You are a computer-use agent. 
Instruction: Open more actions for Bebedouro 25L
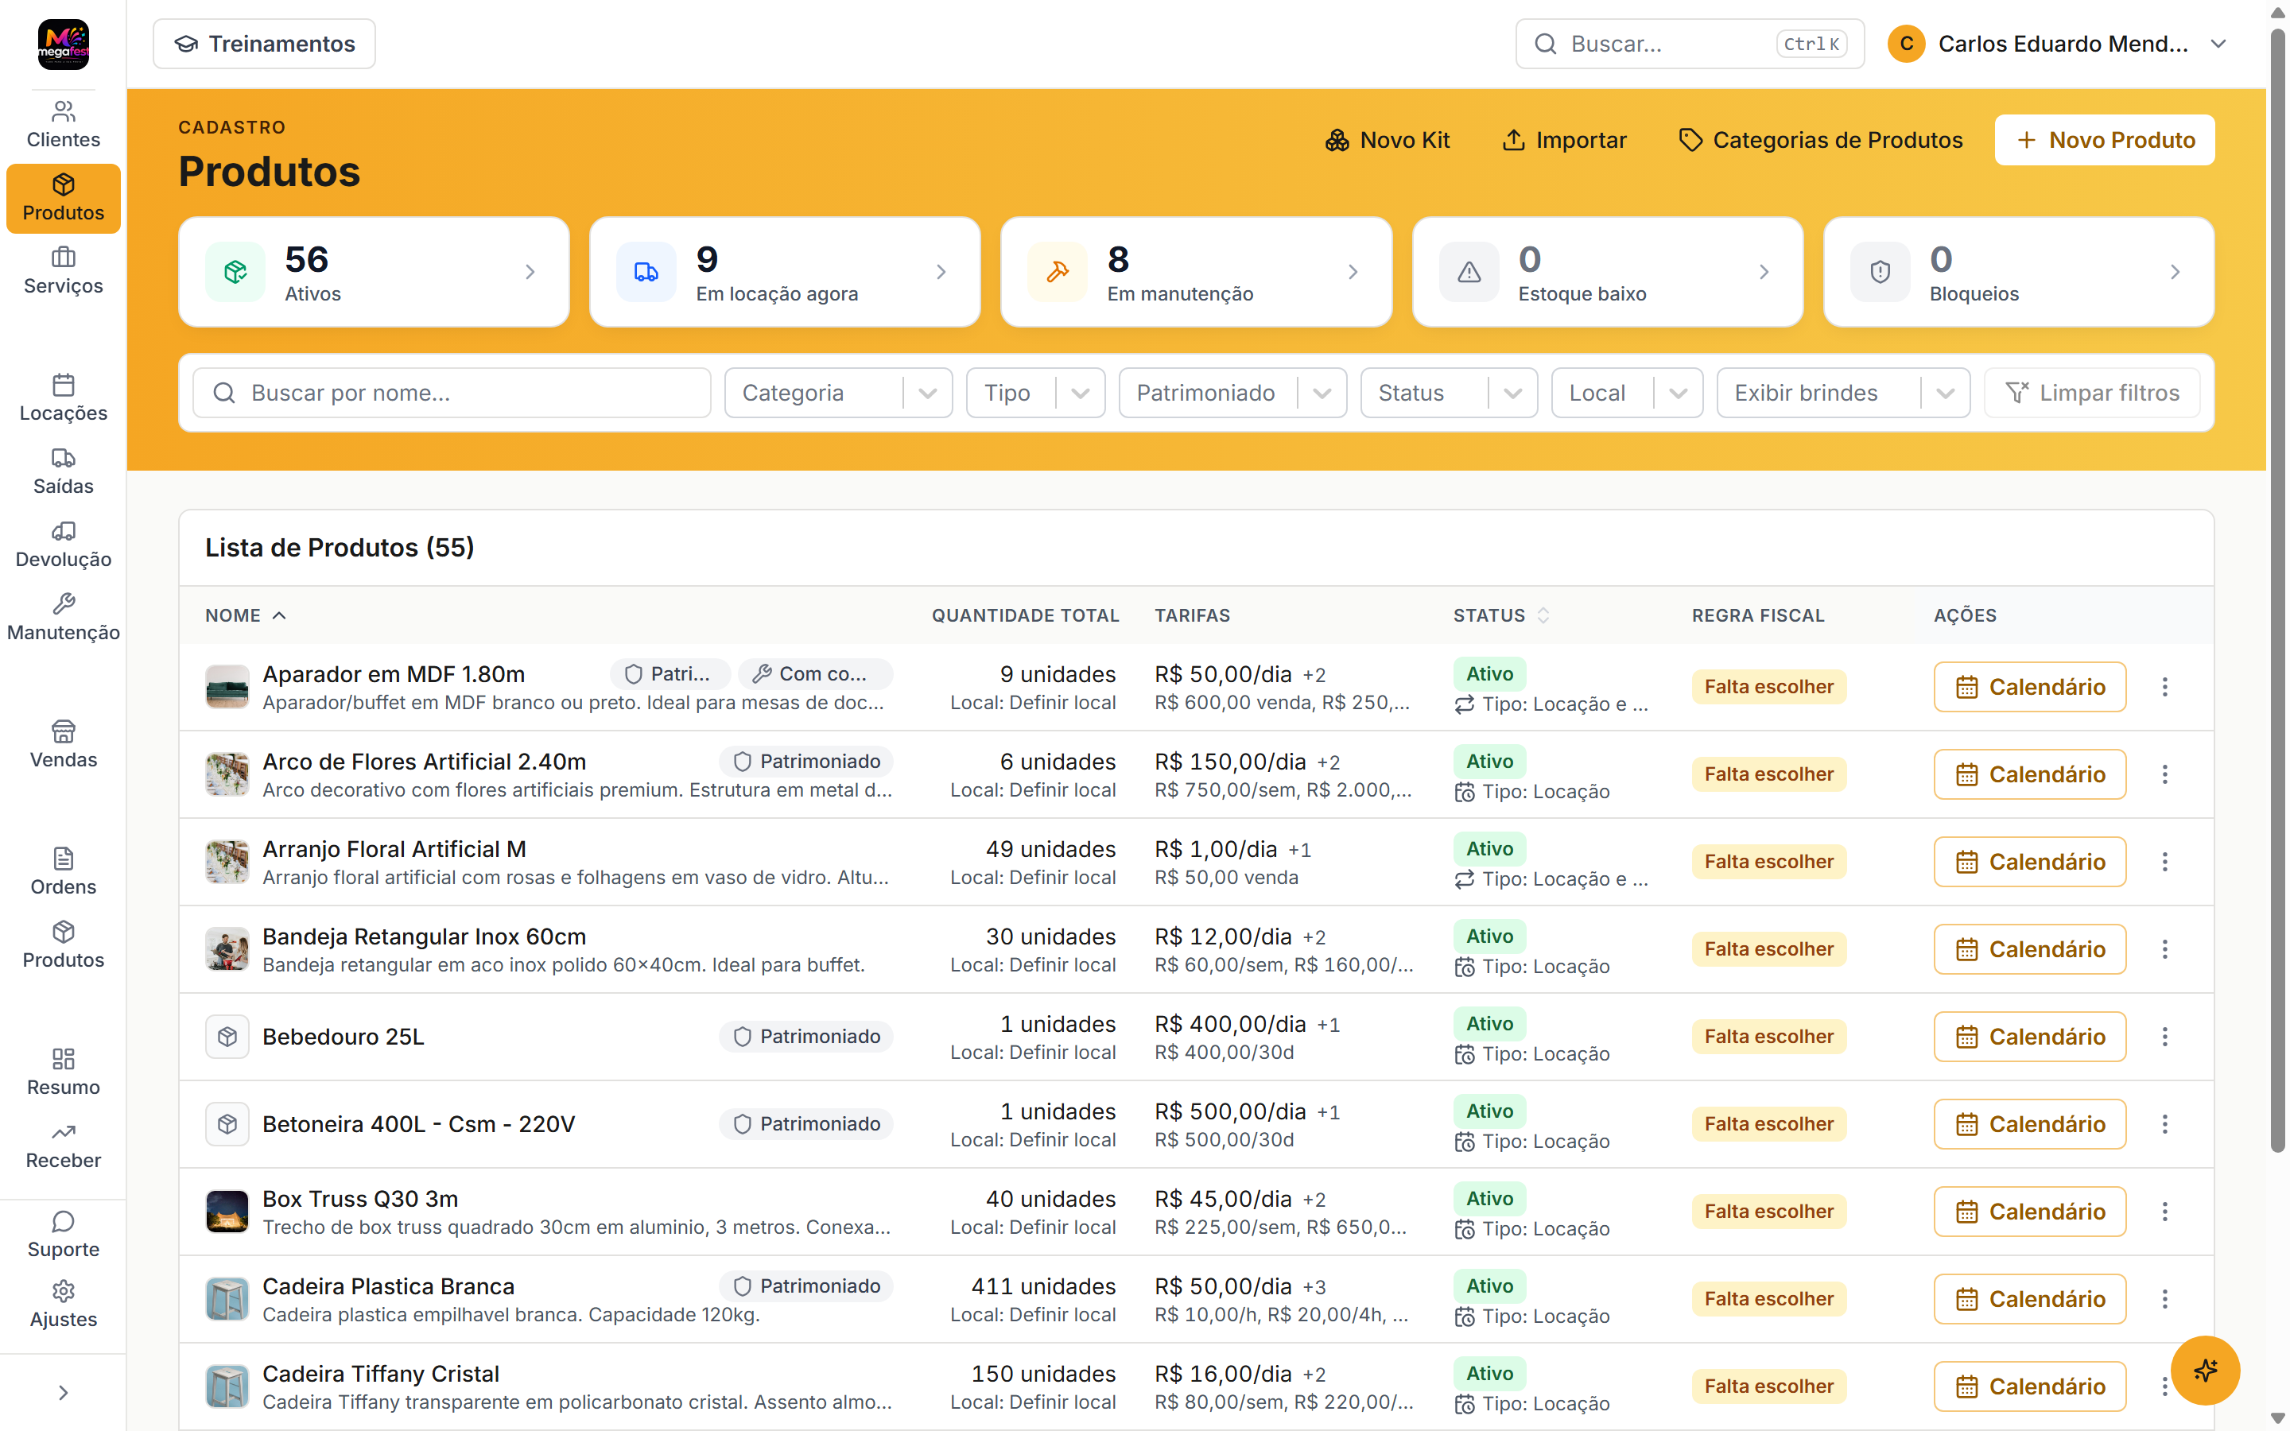[2164, 1037]
